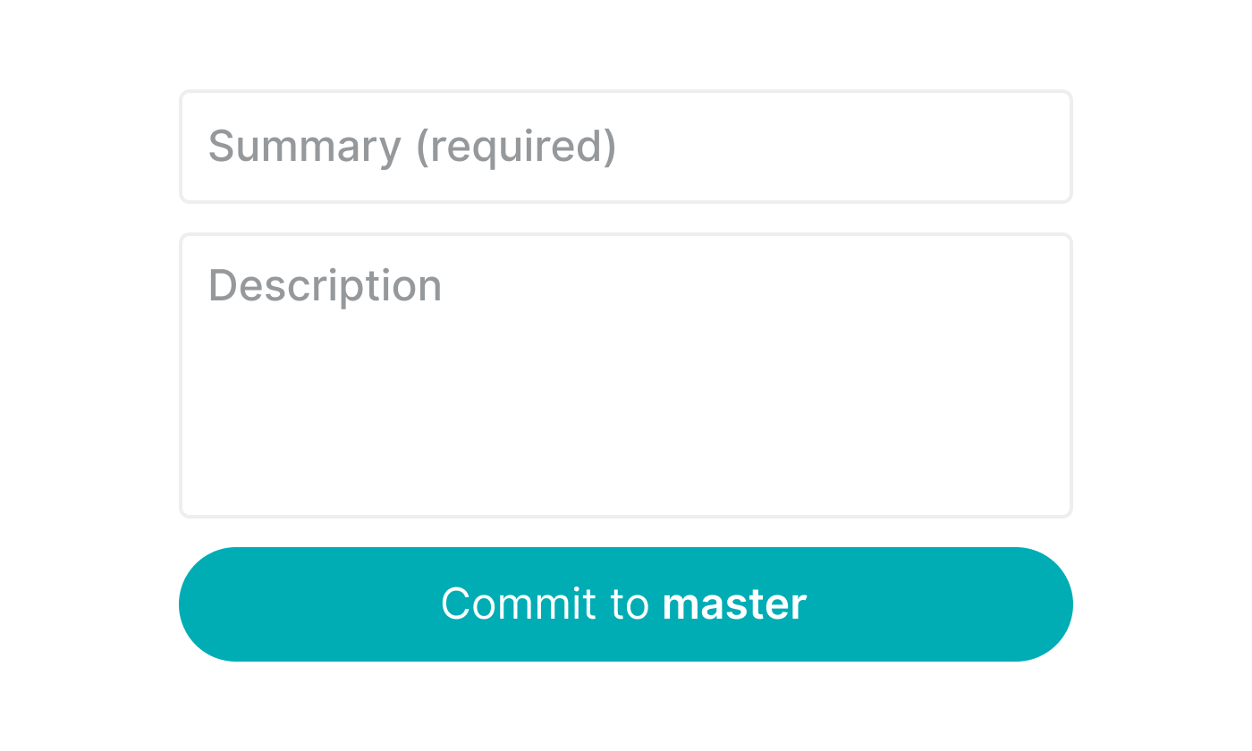
Task: Click the 'Commit to' text on button
Action: [545, 604]
